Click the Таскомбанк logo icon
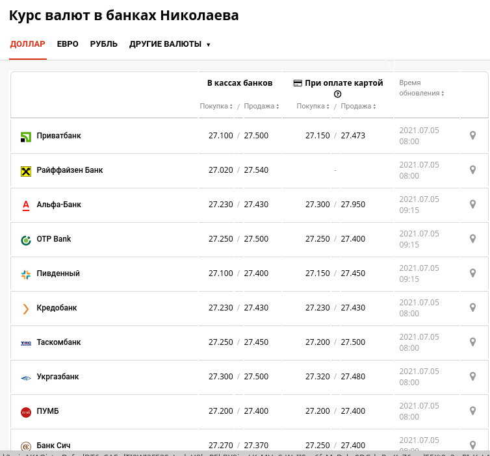Screen dimensions: 490x456 (x=26, y=343)
